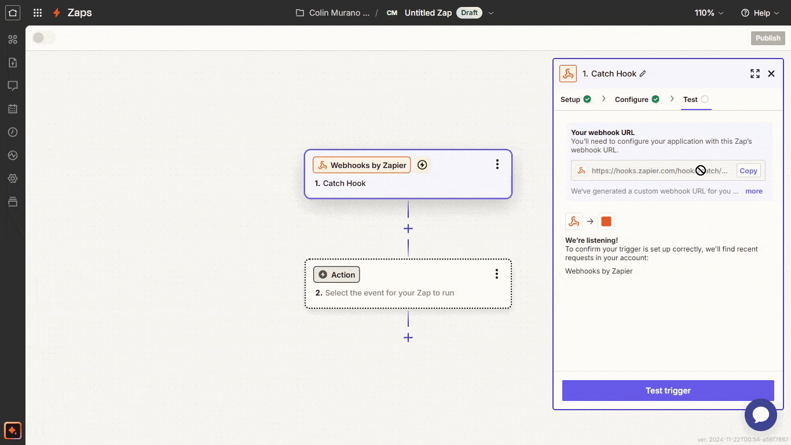Viewport: 791px width, 445px height.
Task: Click the Draft status badge
Action: tap(470, 13)
